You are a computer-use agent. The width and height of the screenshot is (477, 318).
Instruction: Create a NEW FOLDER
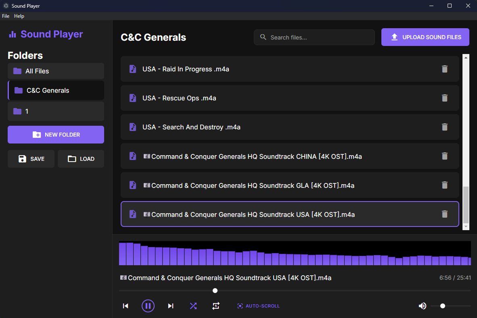pos(56,135)
